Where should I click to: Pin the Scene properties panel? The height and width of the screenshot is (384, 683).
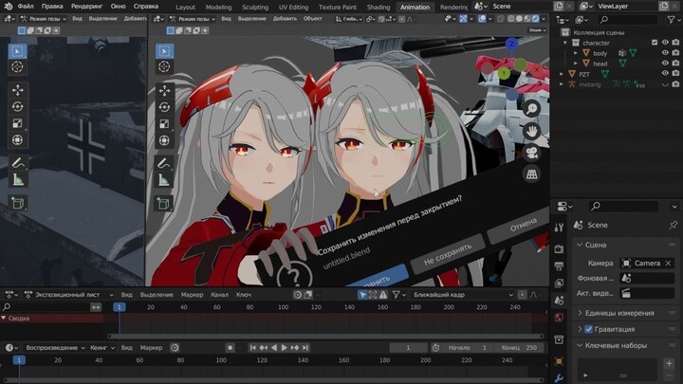673,225
